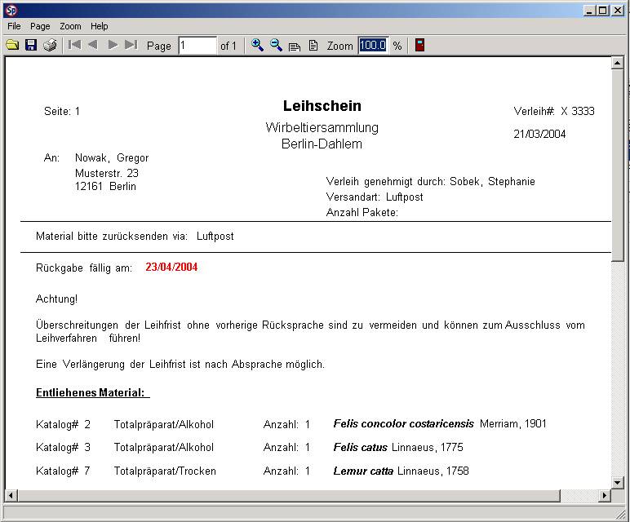Click the red due date 23/04/2004

pos(171,267)
